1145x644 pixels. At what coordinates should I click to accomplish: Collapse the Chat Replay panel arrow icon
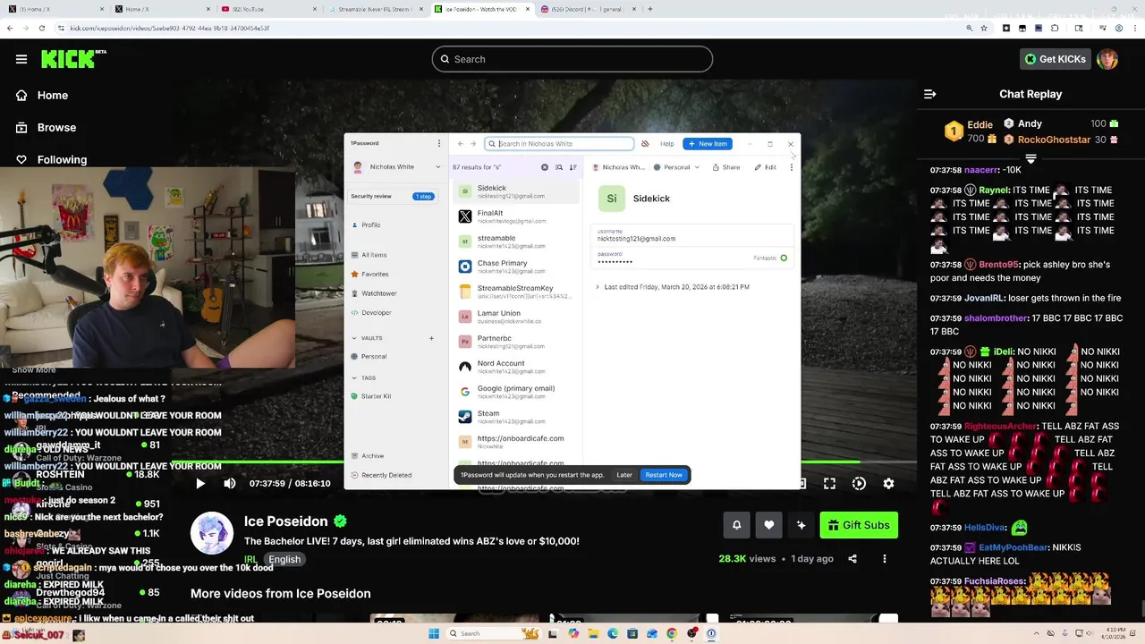[929, 94]
